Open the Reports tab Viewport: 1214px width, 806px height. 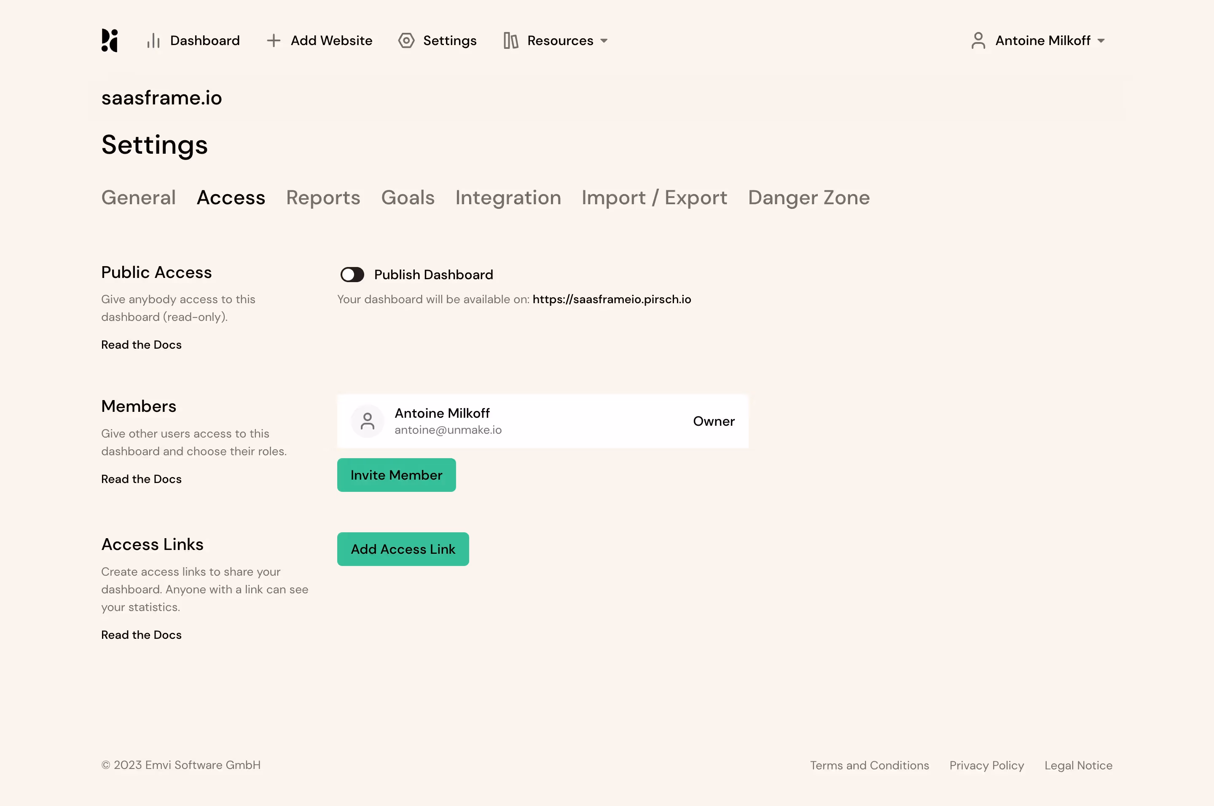[x=322, y=197]
